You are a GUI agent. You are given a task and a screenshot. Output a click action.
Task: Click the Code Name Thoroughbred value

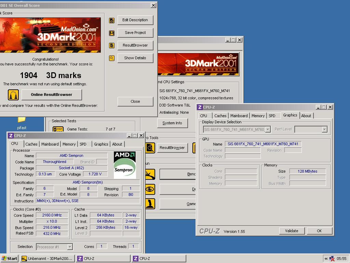(54, 162)
